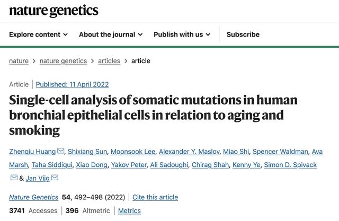
Task: Click the Subscribe menu item
Action: (x=243, y=34)
